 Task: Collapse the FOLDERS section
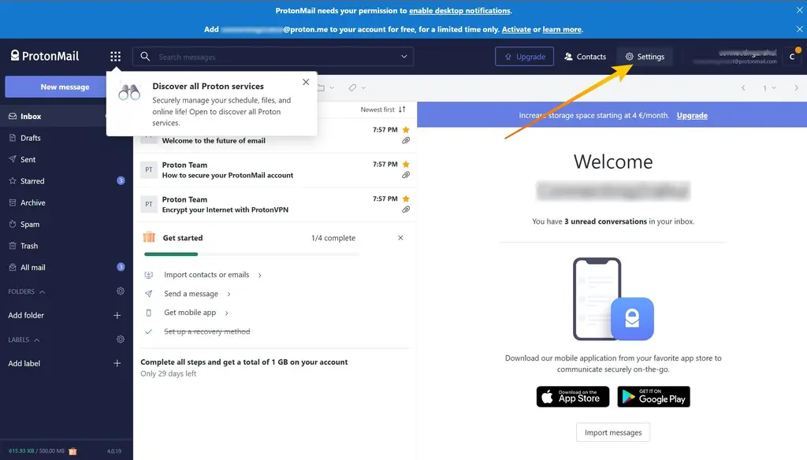tap(27, 291)
